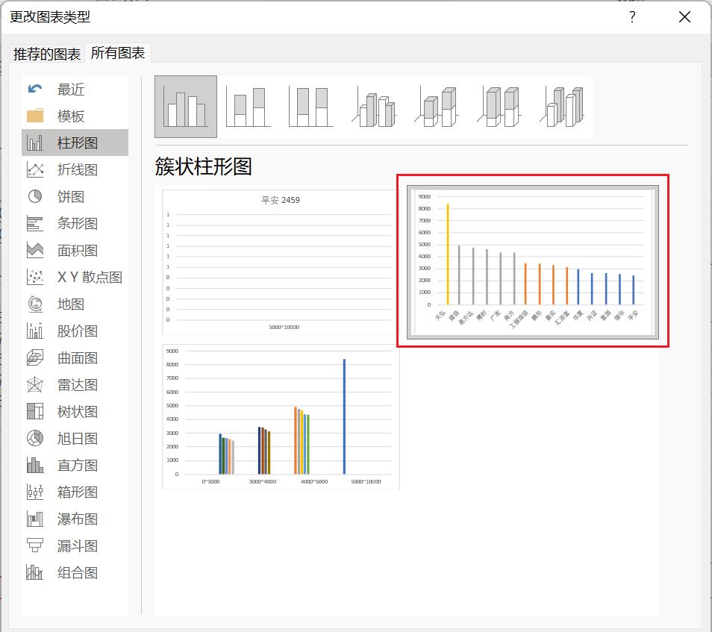Switch to the 所有图表 tab
Screen dimensions: 712x632
118,53
